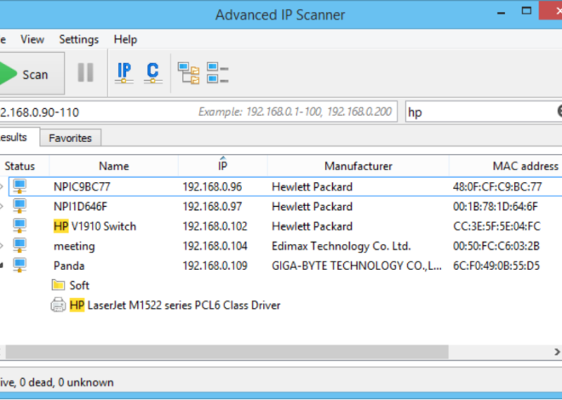
Task: Click IP address 192.168.0.102
Action: [x=215, y=226]
